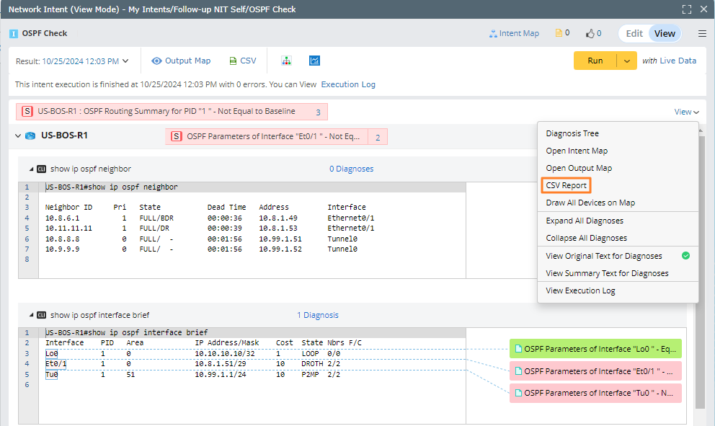Image resolution: width=715 pixels, height=426 pixels.
Task: Select the View mode toggle
Action: click(665, 33)
